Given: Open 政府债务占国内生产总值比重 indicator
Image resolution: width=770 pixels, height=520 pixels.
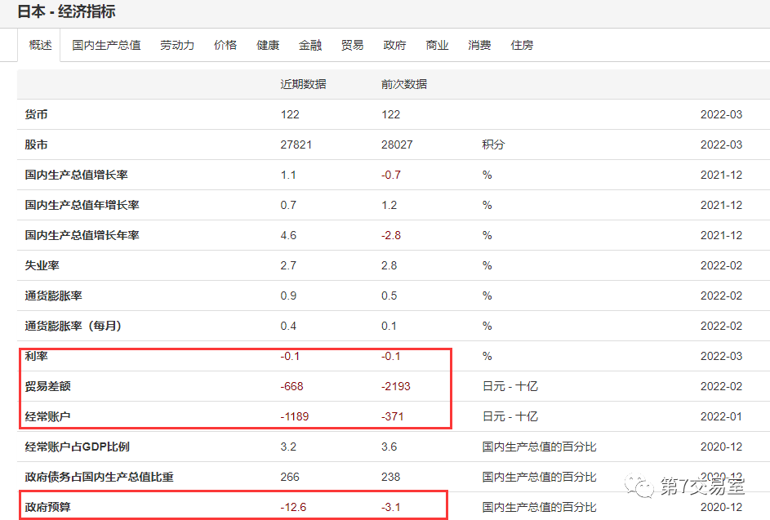Looking at the screenshot, I should pos(99,477).
